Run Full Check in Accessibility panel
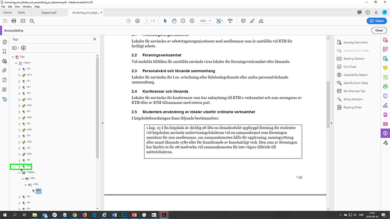 pos(350,67)
